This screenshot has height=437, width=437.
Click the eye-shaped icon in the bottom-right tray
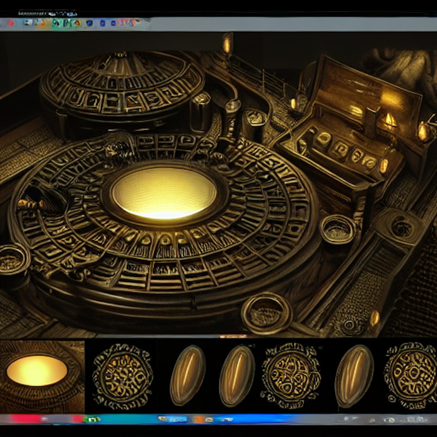tap(389, 420)
